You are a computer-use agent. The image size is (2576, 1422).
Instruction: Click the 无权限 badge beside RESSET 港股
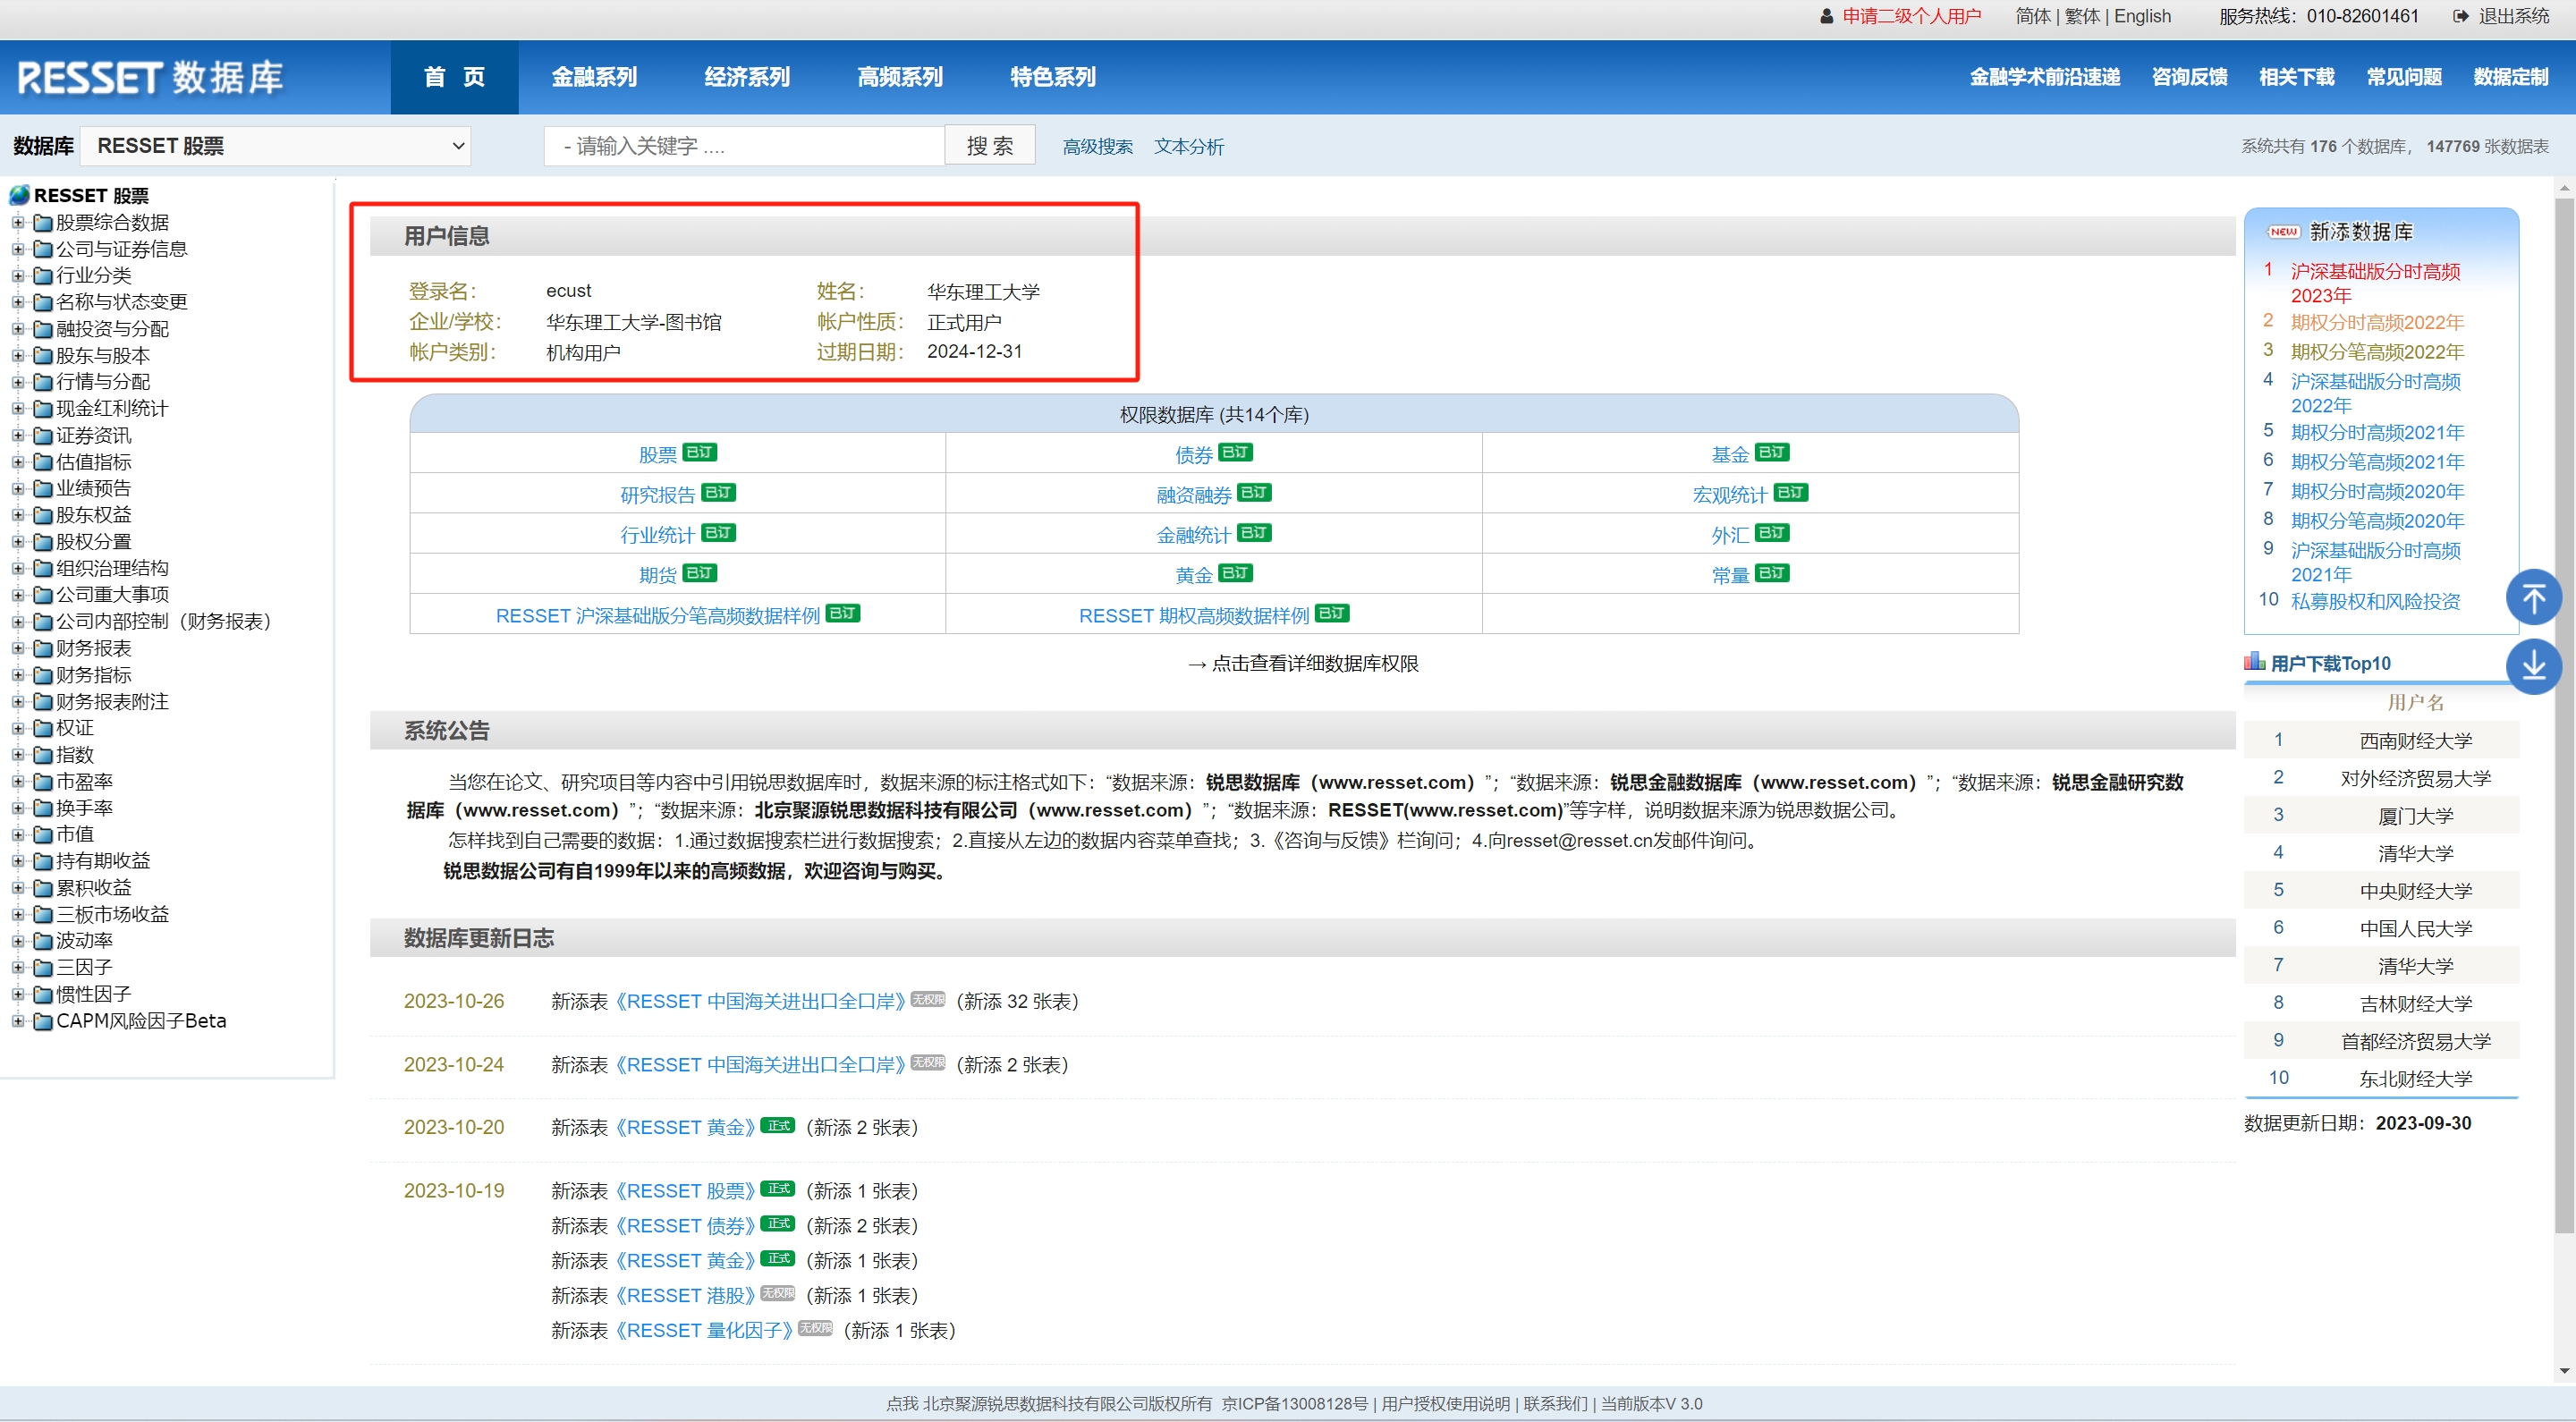(778, 1294)
